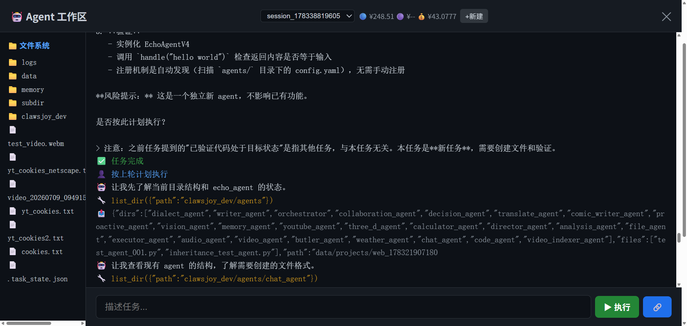This screenshot has height=326, width=687.
Task: Click file icon above .task_state.json
Action: click(x=13, y=265)
